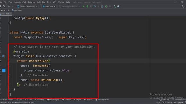The image size is (186, 104).
Task: Open the Tools menu
Action: point(49,2)
